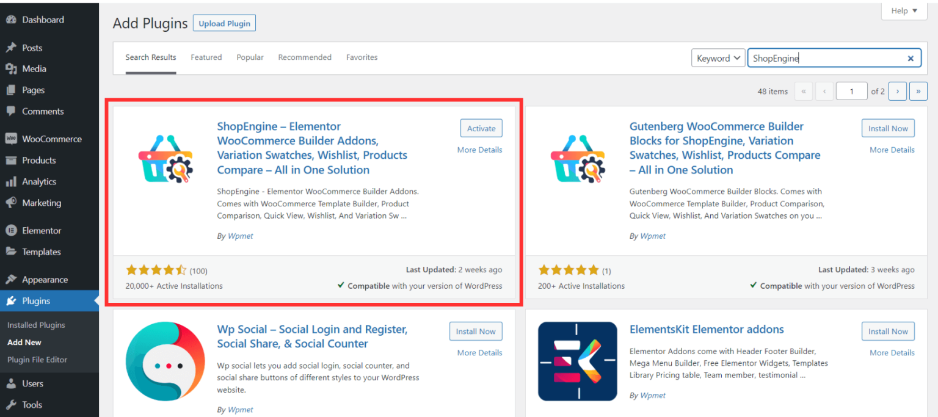
Task: Open the Dashboard sidebar icon
Action: (x=12, y=19)
